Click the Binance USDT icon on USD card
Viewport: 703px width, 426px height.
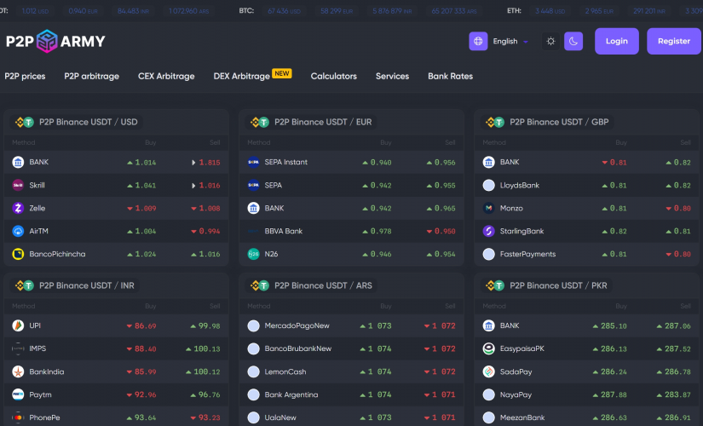[x=24, y=122]
